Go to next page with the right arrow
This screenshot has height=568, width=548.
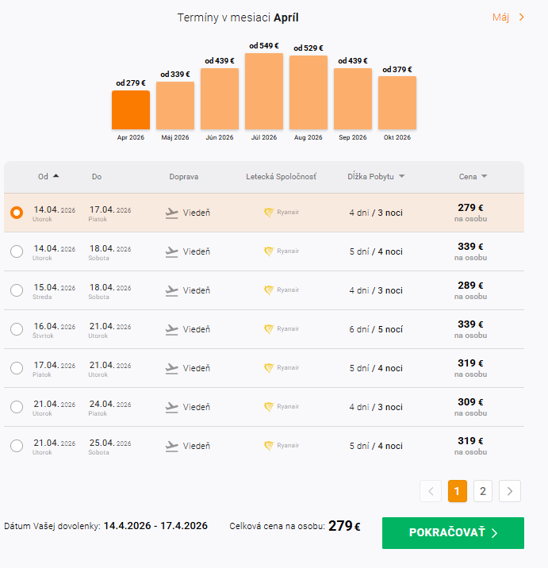(x=510, y=491)
